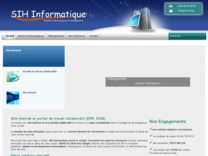The image size is (208, 156).
Task: Click checkmark beside prestations TOUT INCLUS
Action: 151,142
